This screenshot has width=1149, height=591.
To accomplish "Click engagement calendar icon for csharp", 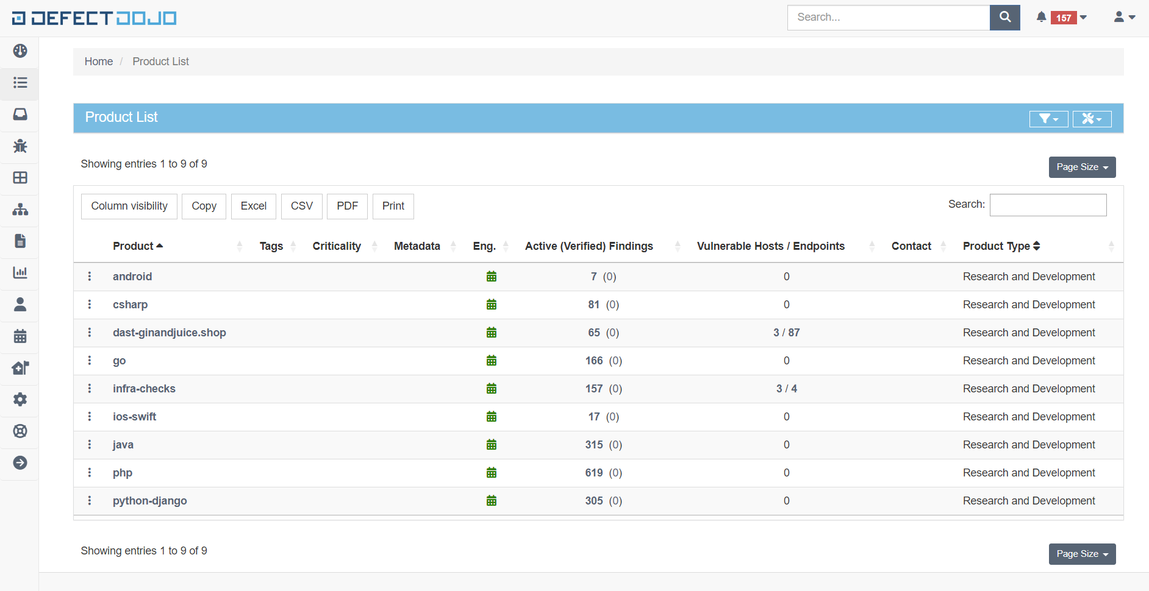I will pos(492,305).
